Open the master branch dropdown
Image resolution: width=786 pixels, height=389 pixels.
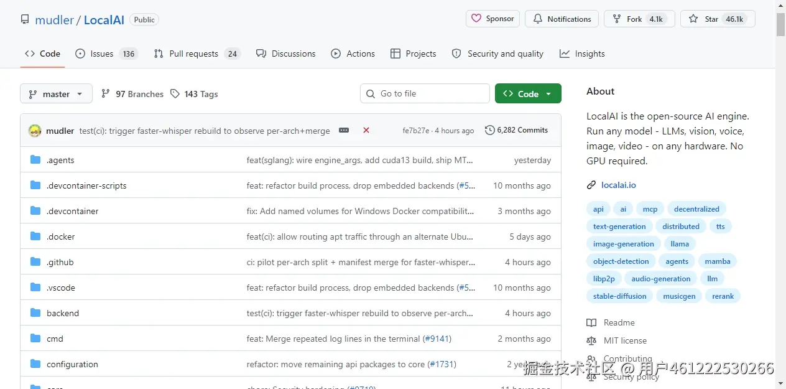pos(56,93)
